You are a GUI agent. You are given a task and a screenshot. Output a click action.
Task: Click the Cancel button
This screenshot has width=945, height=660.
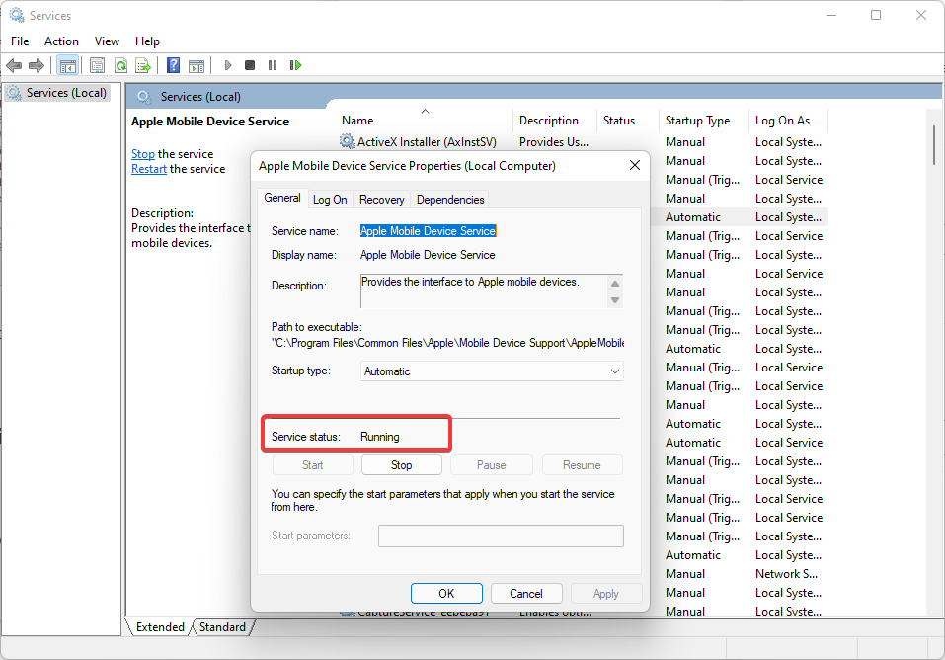526,594
